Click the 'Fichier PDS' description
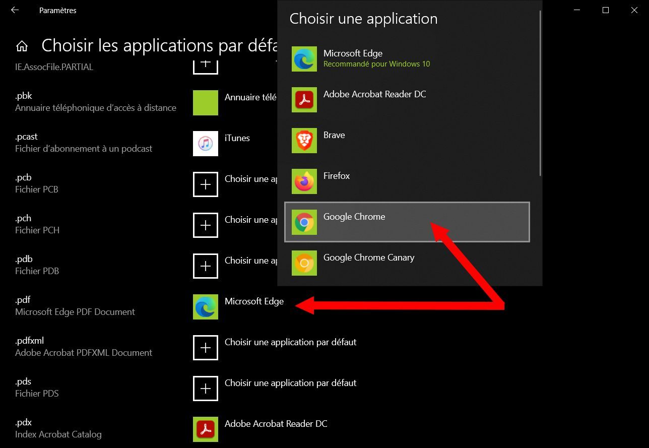The image size is (649, 448). point(37,394)
